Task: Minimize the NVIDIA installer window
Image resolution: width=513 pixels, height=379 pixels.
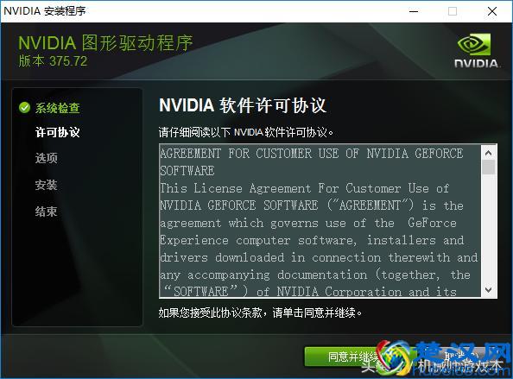Action: (414, 11)
